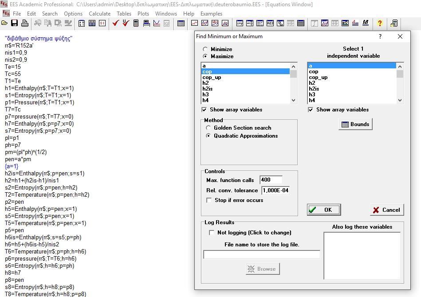Image resolution: width=421 pixels, height=297 pixels.
Task: Click the Bounds button
Action: point(355,124)
